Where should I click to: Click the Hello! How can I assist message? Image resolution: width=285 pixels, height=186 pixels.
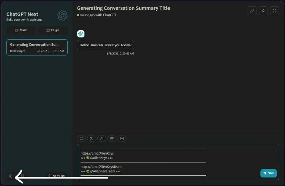(x=105, y=45)
